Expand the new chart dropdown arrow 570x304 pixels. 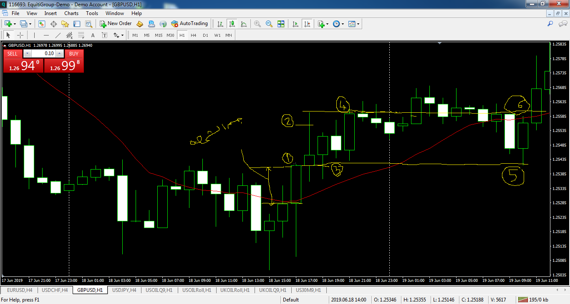pos(15,24)
